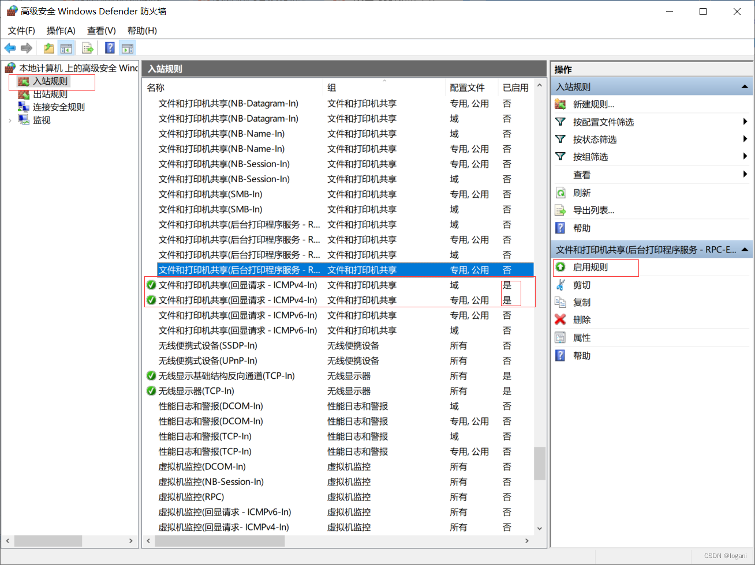Sort by the 组 column header

(384, 87)
